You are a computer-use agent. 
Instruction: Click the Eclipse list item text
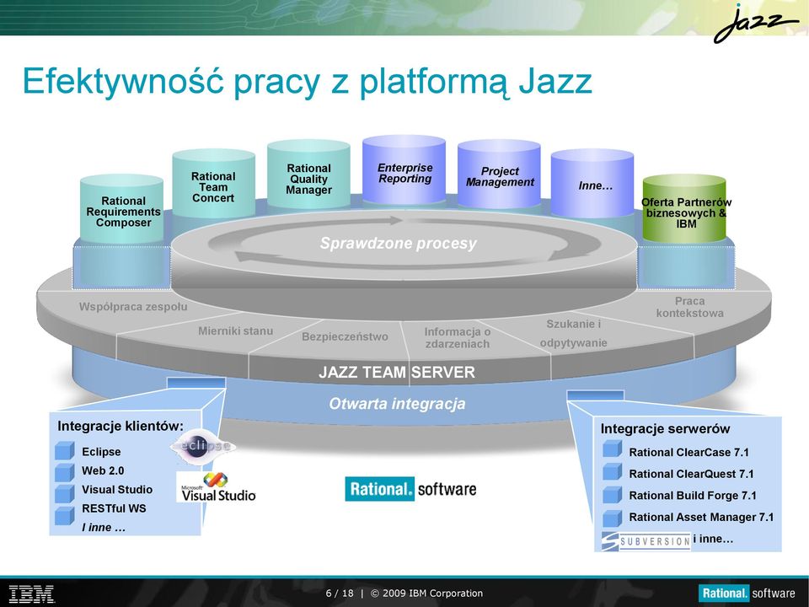[101, 452]
